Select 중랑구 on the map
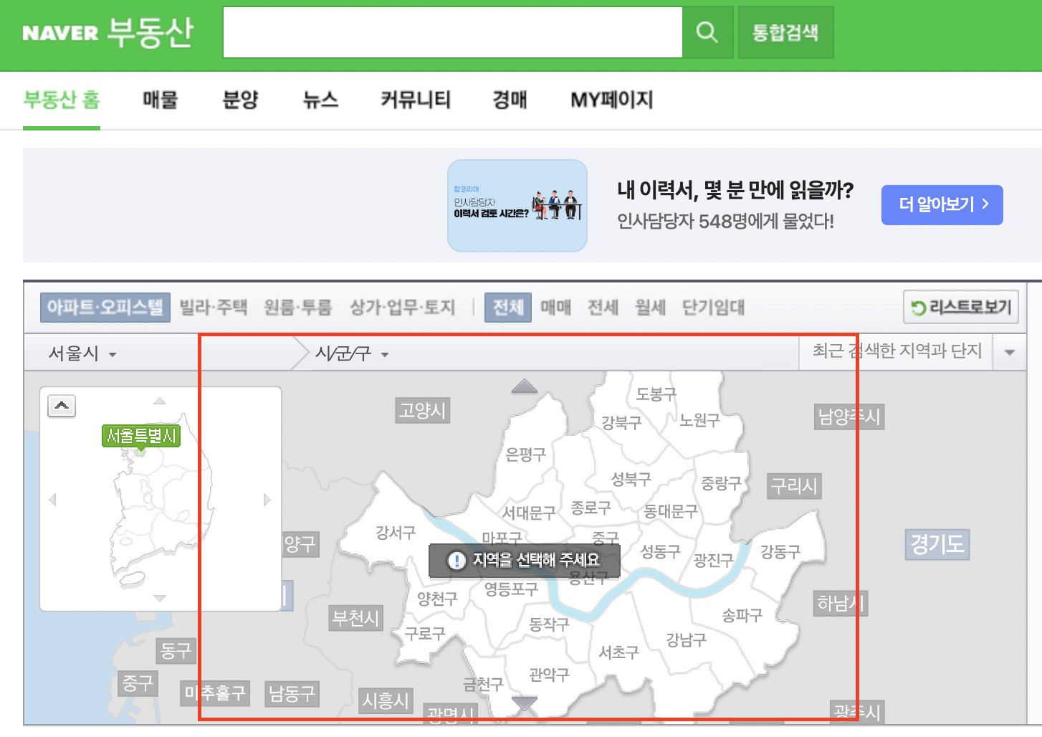Screen dimensions: 1042x737 pos(721,483)
